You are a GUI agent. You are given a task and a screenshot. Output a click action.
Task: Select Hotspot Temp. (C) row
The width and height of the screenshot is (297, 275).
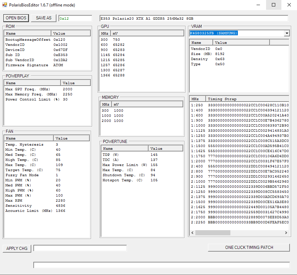point(142,180)
